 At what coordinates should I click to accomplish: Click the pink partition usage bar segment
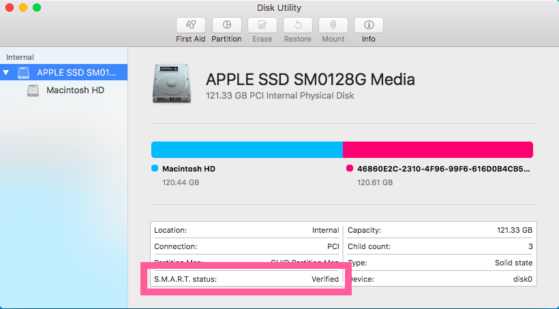pos(437,150)
